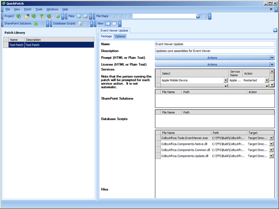Click the project settings gear icon
Image resolution: width=279 pixels, height=209 pixels.
(x=57, y=16)
